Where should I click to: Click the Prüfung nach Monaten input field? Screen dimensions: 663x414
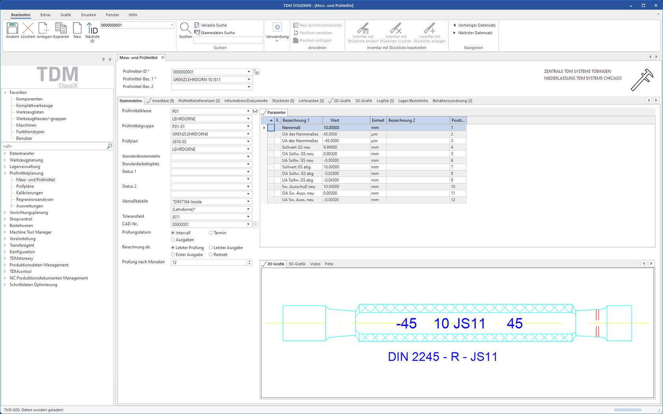click(209, 262)
